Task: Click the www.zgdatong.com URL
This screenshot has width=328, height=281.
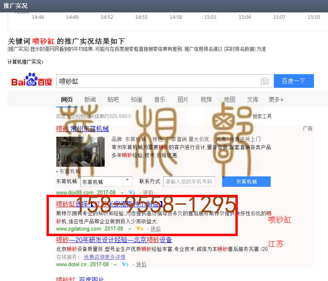Action: [79, 228]
